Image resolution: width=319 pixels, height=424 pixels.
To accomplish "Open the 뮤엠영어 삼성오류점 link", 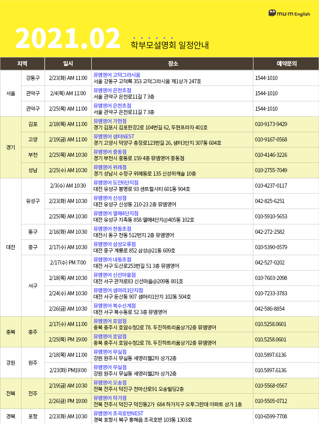I will pyautogui.click(x=114, y=244).
